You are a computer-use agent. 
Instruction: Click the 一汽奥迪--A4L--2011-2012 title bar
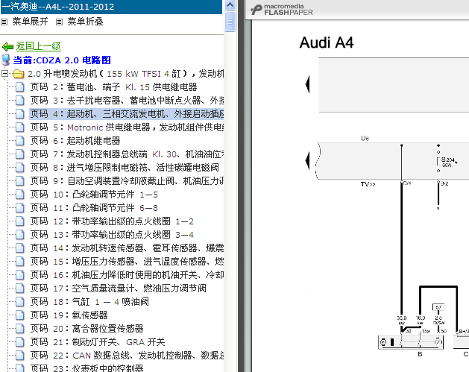(111, 7)
